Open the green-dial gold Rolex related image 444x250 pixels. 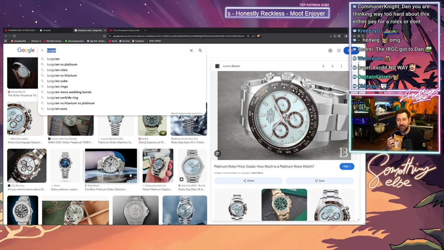pyautogui.click(x=284, y=205)
